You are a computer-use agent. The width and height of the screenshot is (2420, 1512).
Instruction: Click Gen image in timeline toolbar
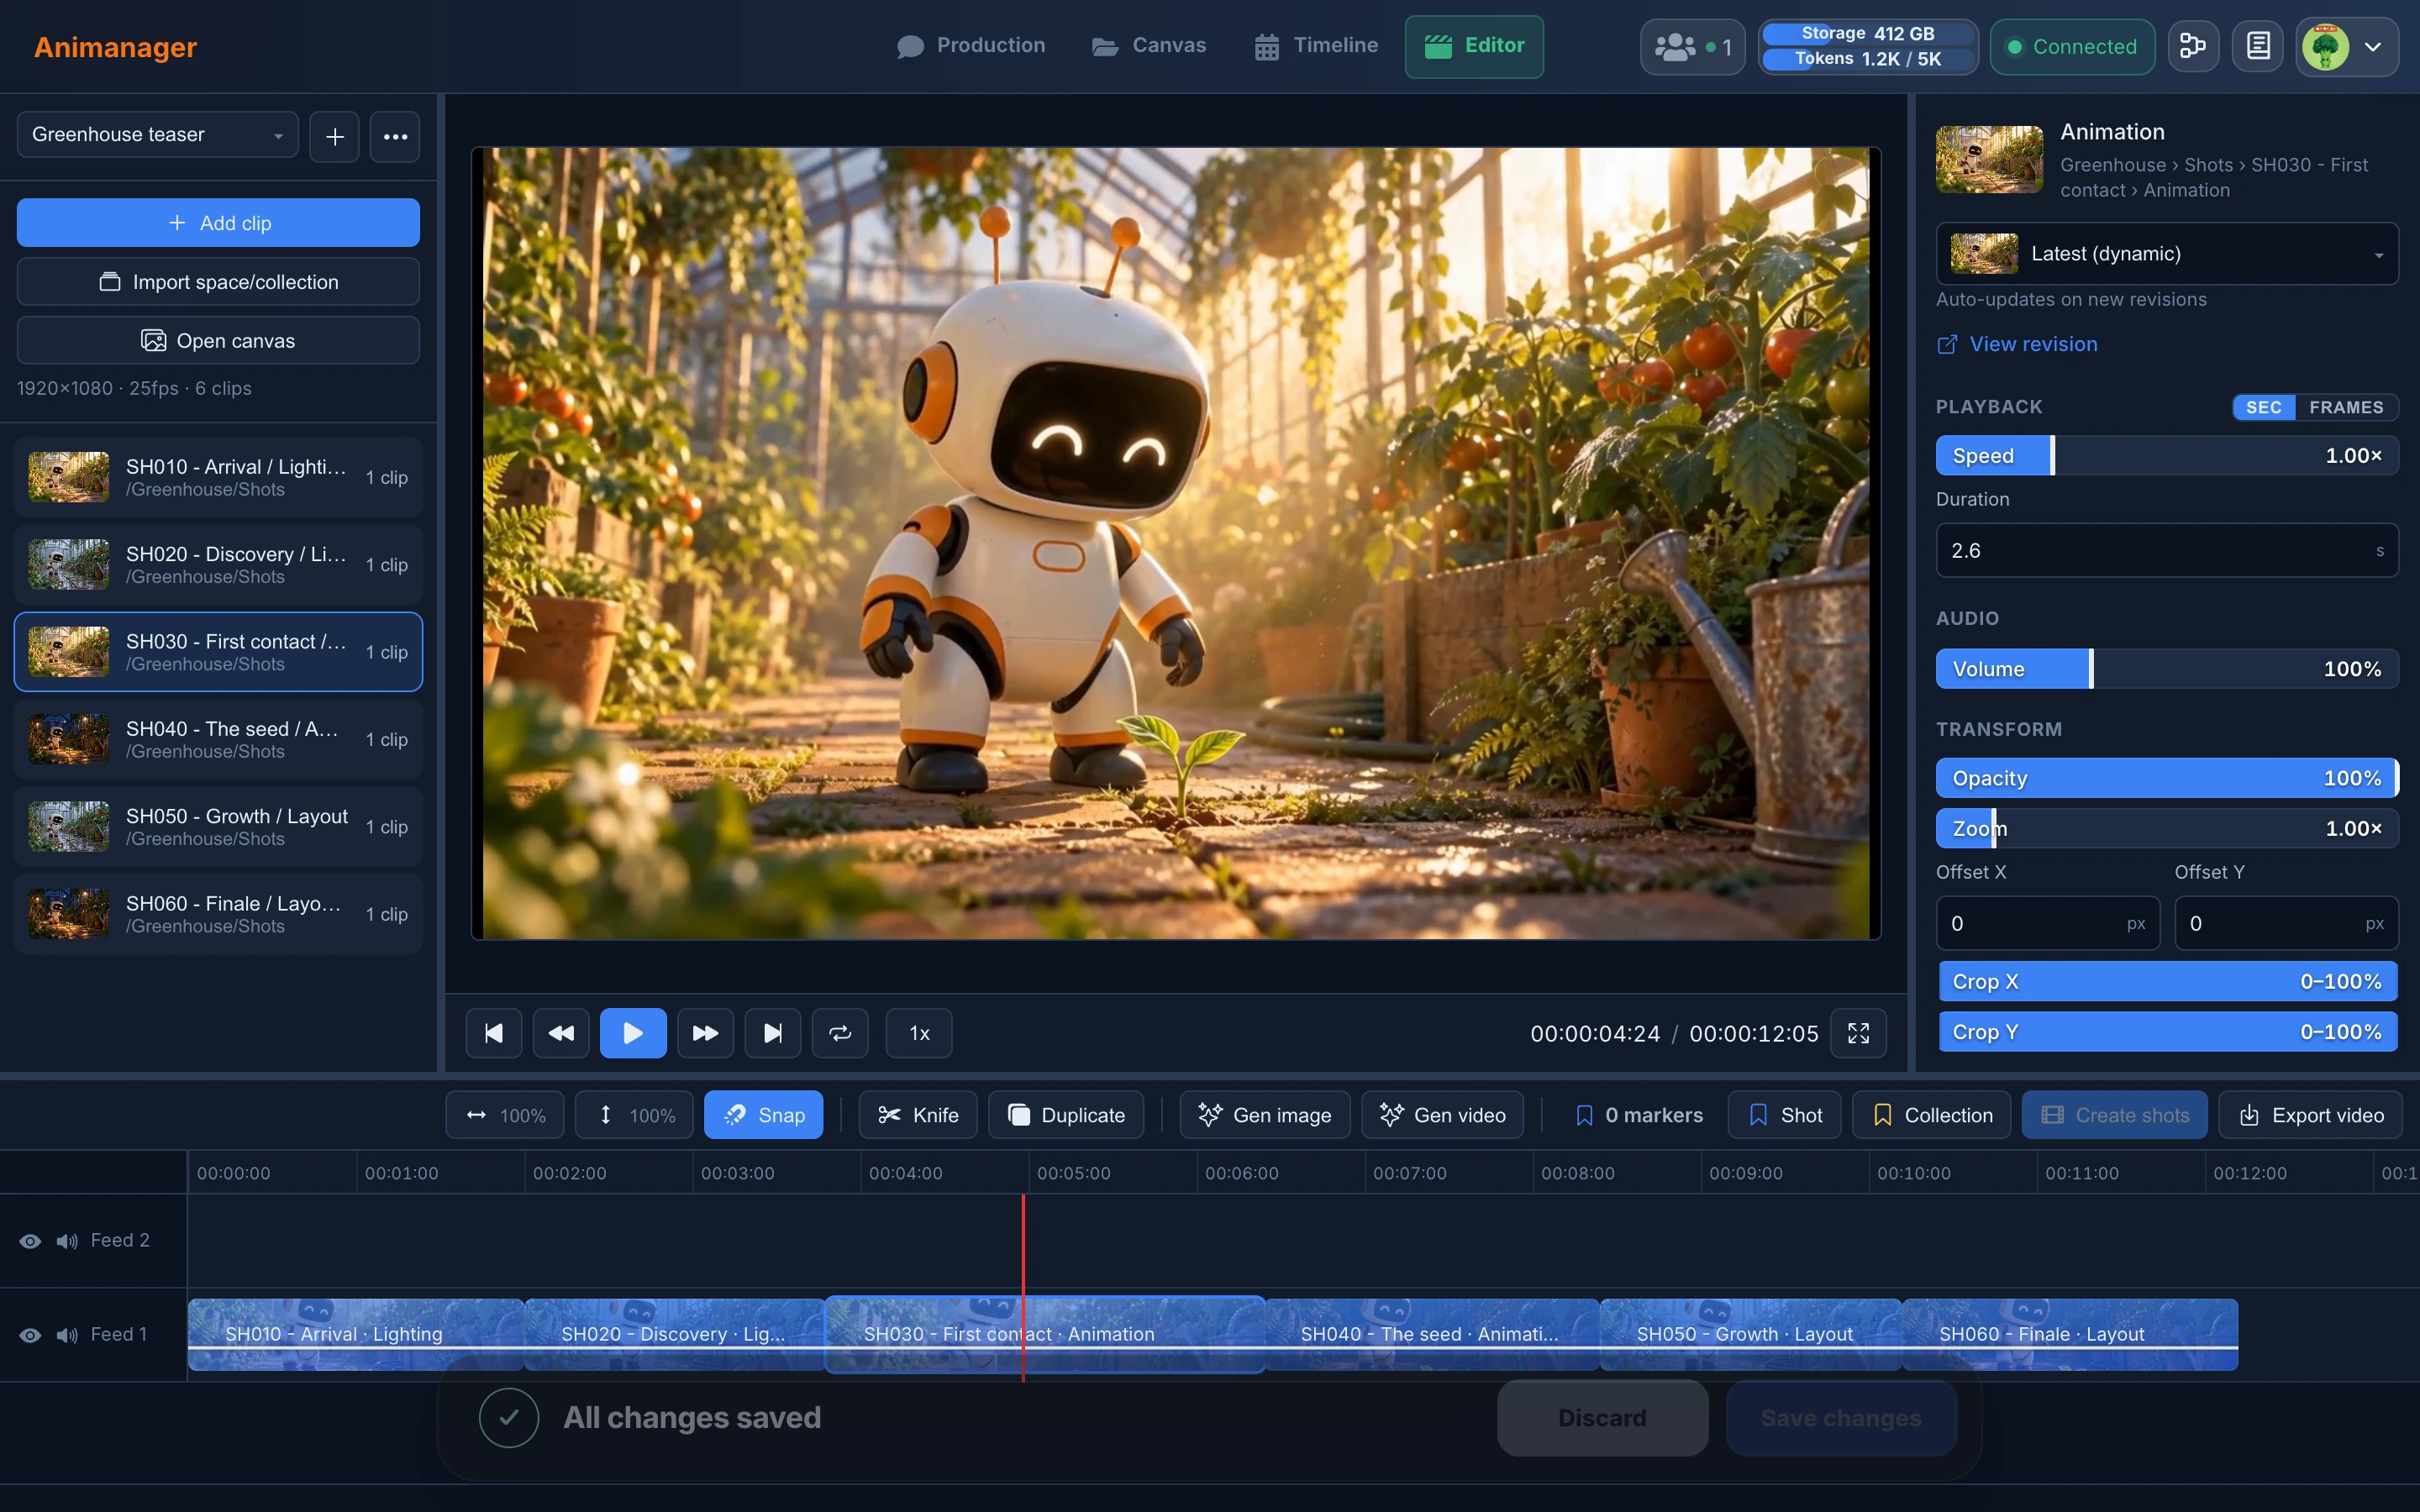pos(1265,1115)
